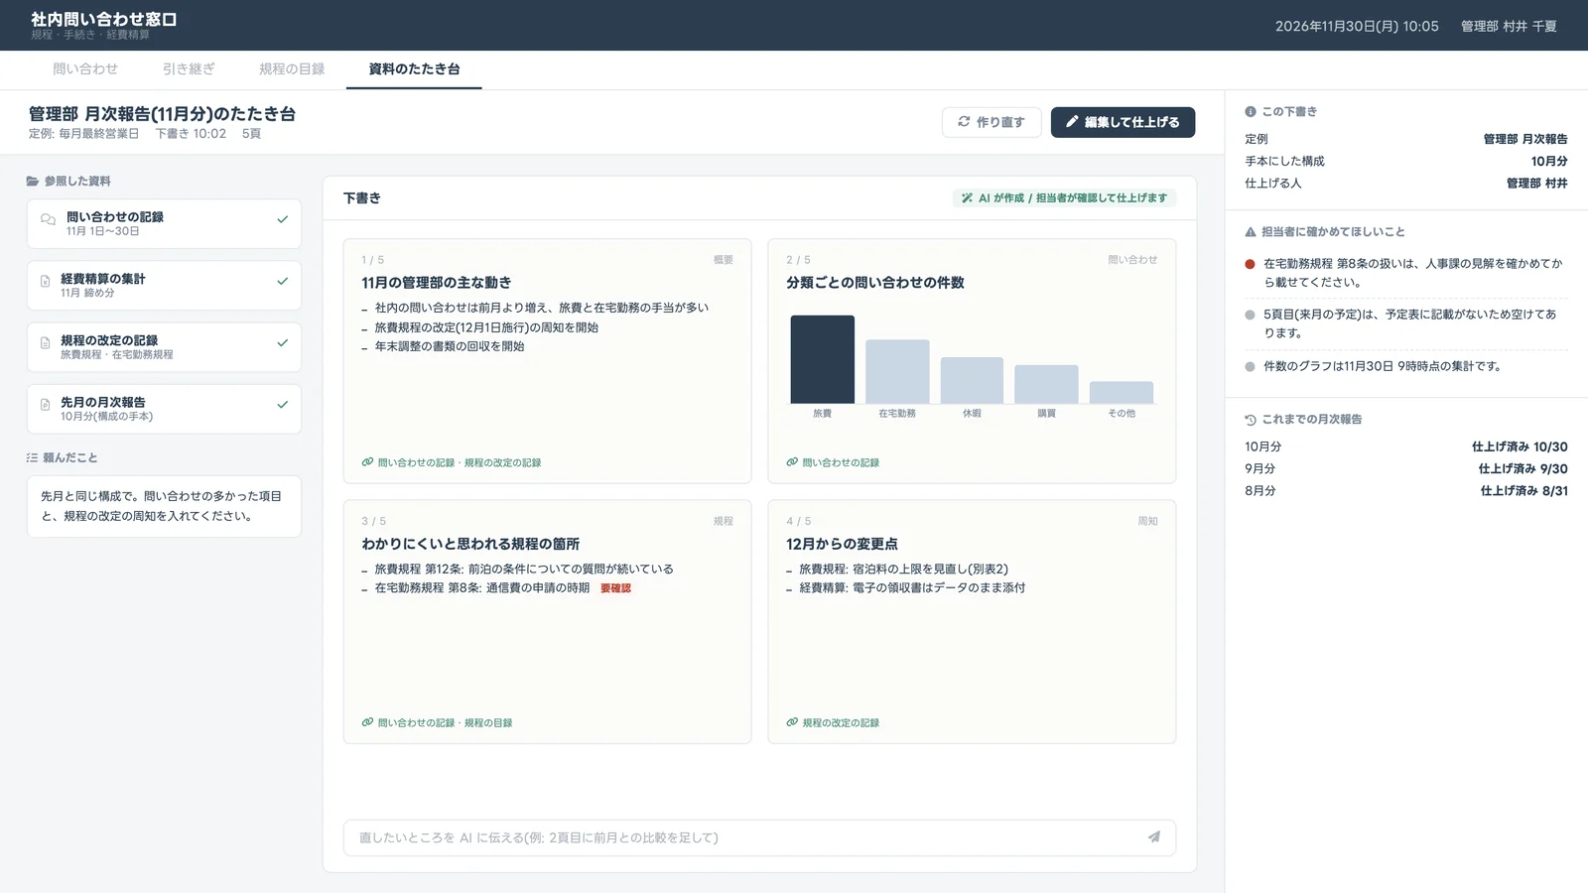Click the 件数のグラフは11月30日 note
This screenshot has width=1588, height=893.
(1406, 367)
